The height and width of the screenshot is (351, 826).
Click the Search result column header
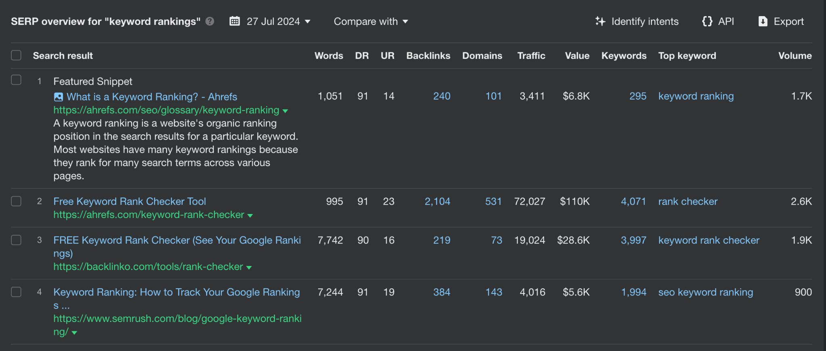coord(63,56)
